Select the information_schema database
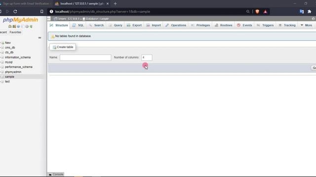Image resolution: width=316 pixels, height=177 pixels. [x=18, y=58]
